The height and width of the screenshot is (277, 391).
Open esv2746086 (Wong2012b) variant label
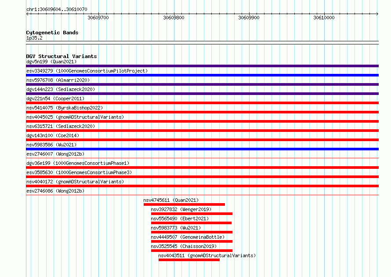pos(55,191)
